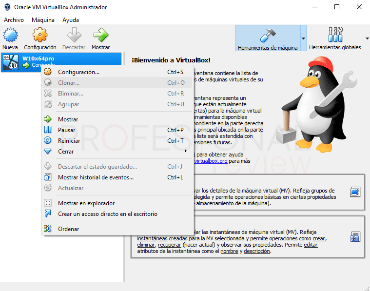370x291 pixels.
Task: Open Herramientas globales tools button
Action: tap(335, 38)
